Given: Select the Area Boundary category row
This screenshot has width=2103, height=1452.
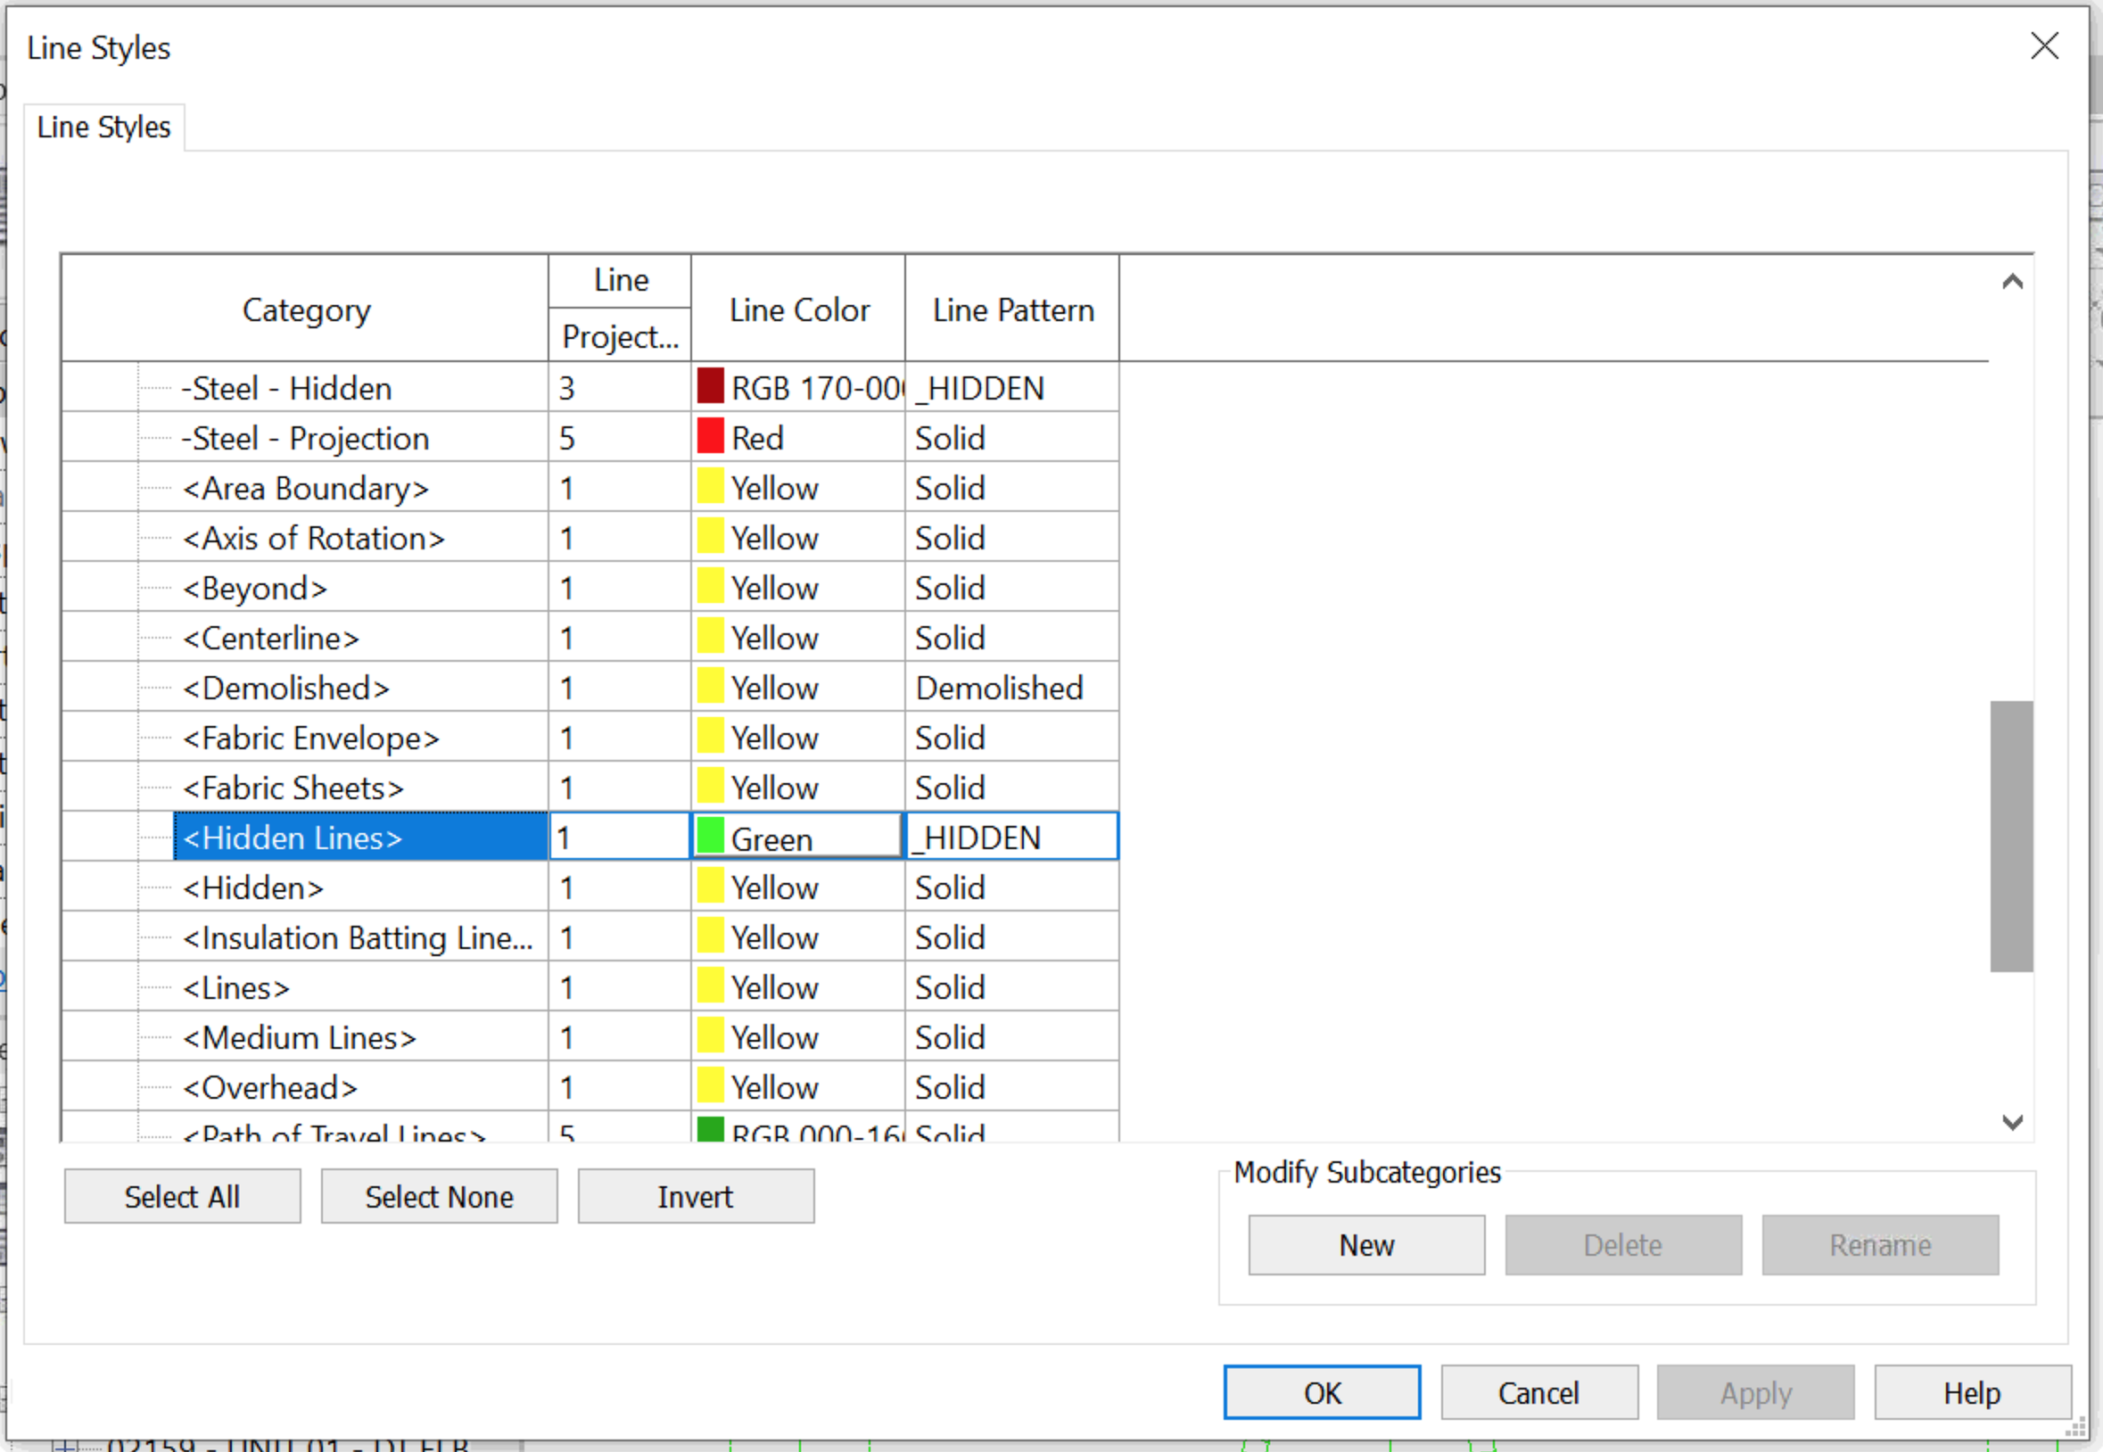Looking at the screenshot, I should (306, 488).
